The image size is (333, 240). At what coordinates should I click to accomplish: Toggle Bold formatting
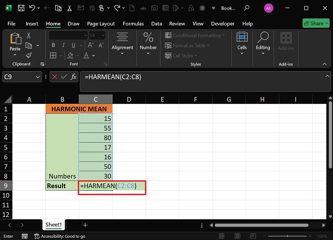(53, 45)
